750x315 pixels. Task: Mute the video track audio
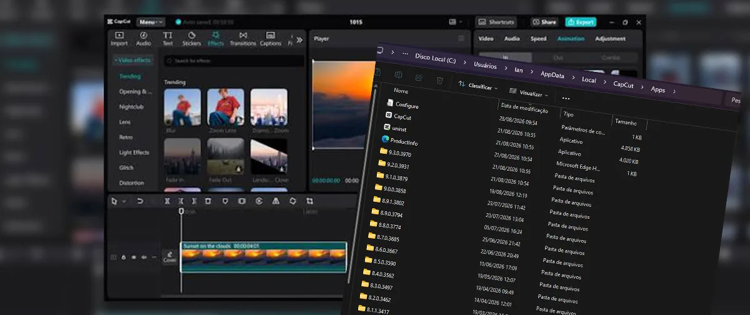tap(144, 257)
